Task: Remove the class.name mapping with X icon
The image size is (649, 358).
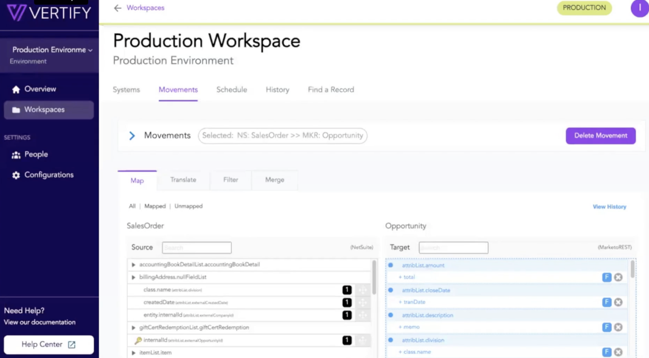Action: pos(618,352)
